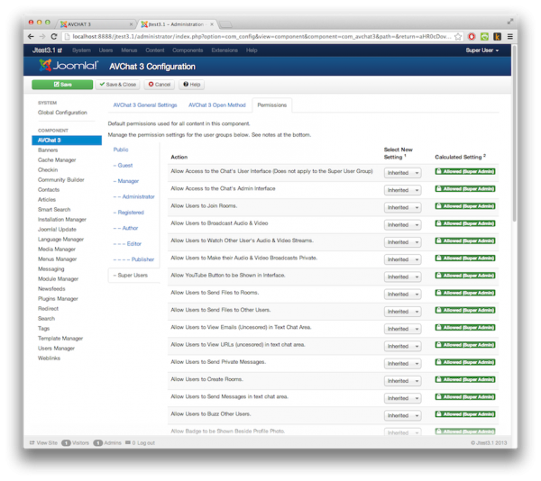Open dropdown for Send Private Messages
The height and width of the screenshot is (481, 541).
coord(403,364)
